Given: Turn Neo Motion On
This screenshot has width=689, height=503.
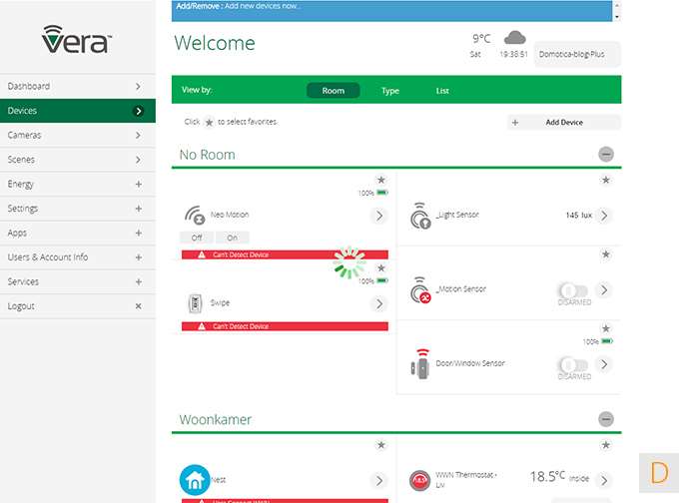Looking at the screenshot, I should point(233,238).
